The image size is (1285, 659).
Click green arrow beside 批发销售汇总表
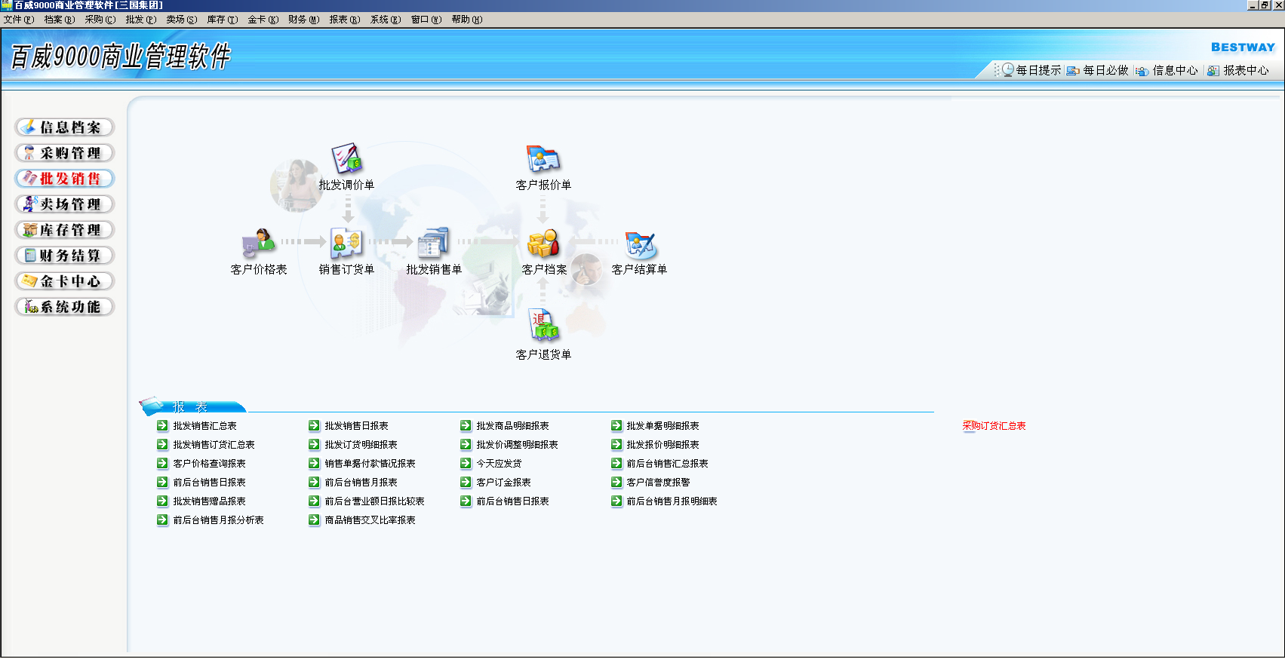coord(162,425)
